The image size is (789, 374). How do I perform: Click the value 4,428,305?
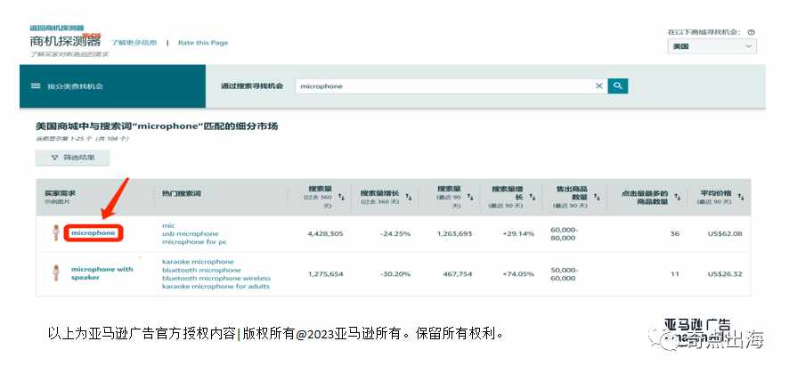(325, 233)
